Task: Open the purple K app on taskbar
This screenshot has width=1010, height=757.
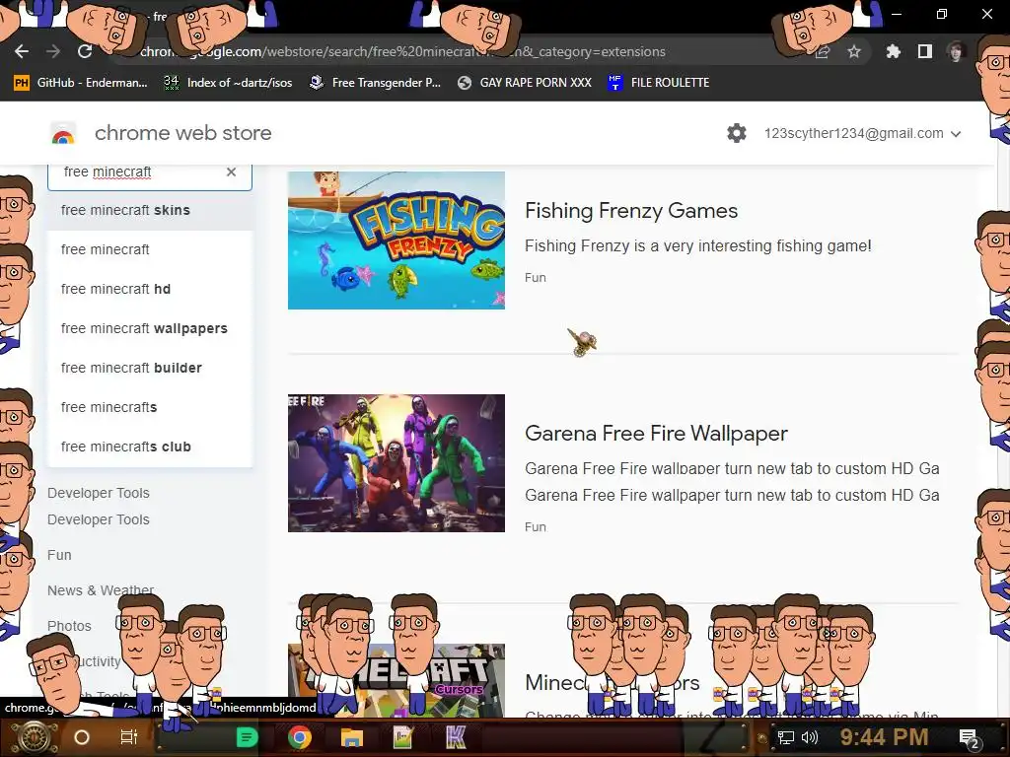Action: pyautogui.click(x=456, y=737)
